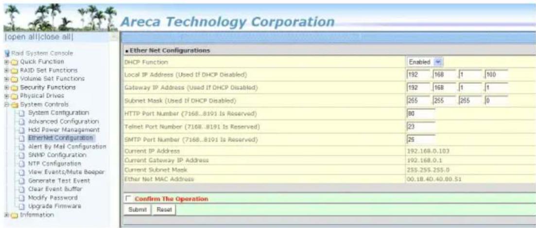Open View Events/Mute Beeper
The height and width of the screenshot is (228, 536).
point(66,172)
